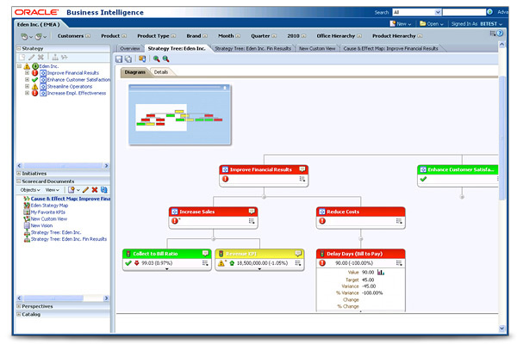This screenshot has height=344, width=517.
Task: Open the New menu in header
Action: tap(401, 24)
